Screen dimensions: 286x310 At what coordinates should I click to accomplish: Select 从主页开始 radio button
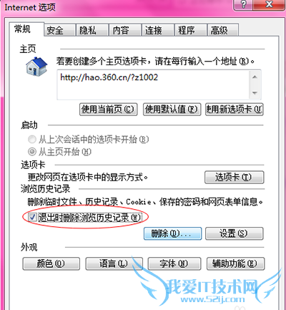point(32,152)
